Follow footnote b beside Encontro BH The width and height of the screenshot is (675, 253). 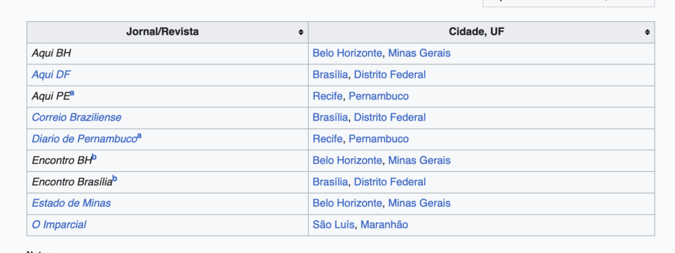(x=94, y=157)
